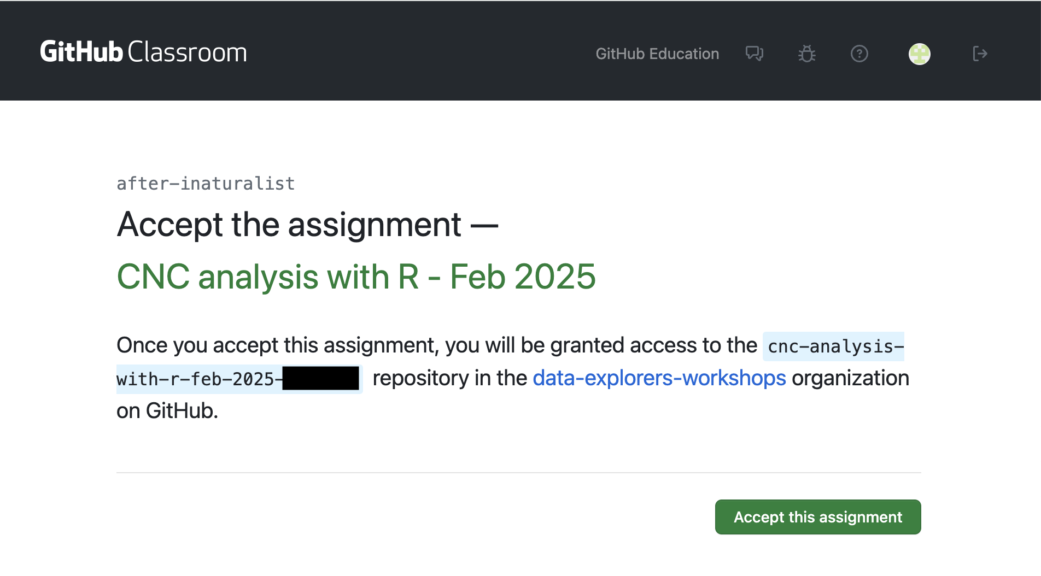Click the "repository in the" text
The image size is (1041, 576).
point(449,378)
